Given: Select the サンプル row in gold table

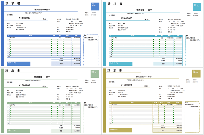Looking at the screenshot, I should point(145,105).
